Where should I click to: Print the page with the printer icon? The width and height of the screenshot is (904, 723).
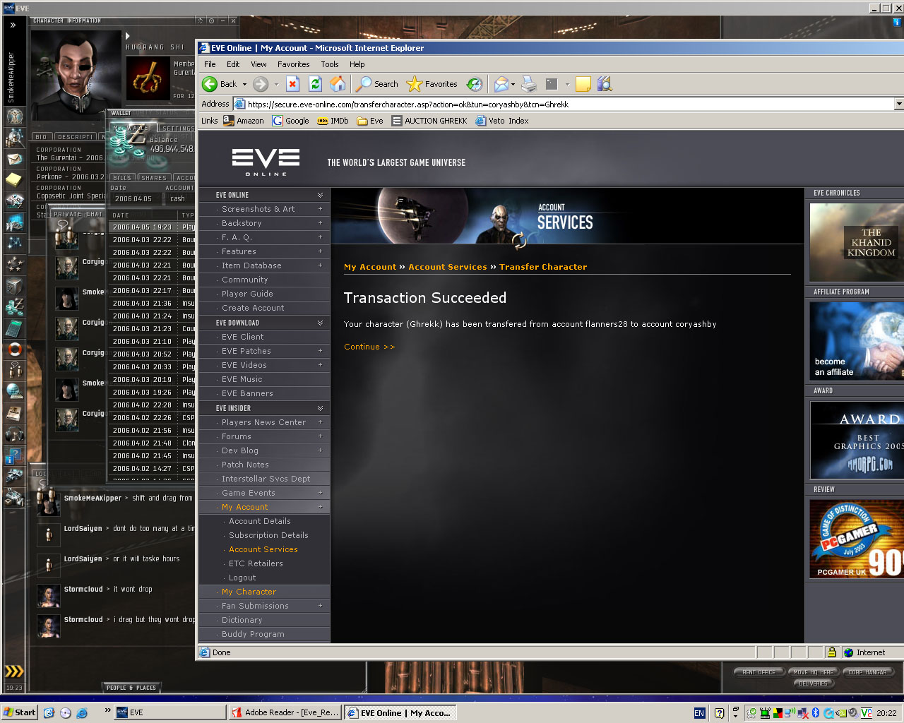[x=529, y=84]
